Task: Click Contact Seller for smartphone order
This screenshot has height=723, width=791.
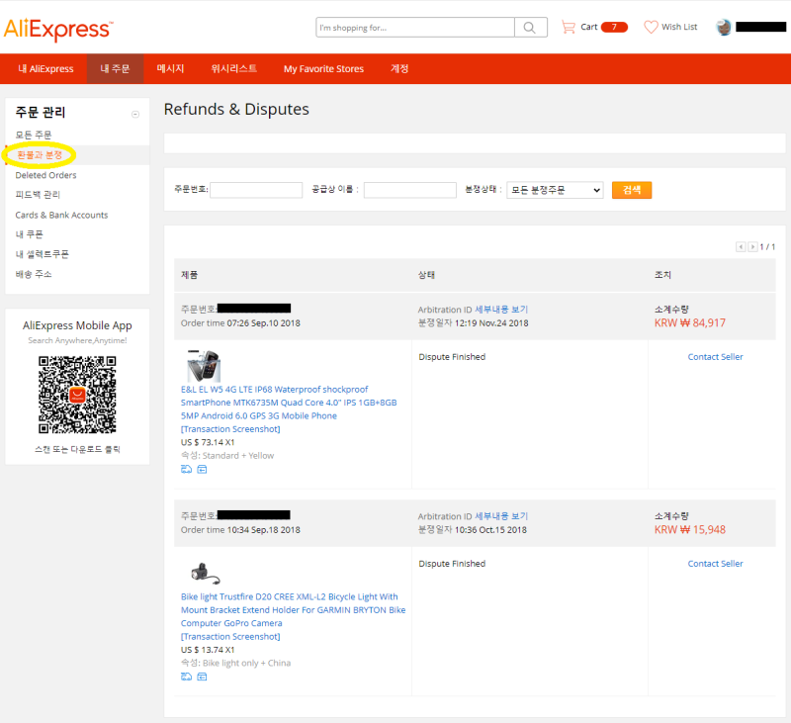Action: click(x=715, y=357)
